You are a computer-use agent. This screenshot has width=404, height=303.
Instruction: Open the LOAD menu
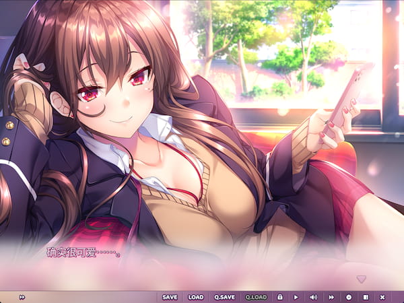(x=196, y=297)
